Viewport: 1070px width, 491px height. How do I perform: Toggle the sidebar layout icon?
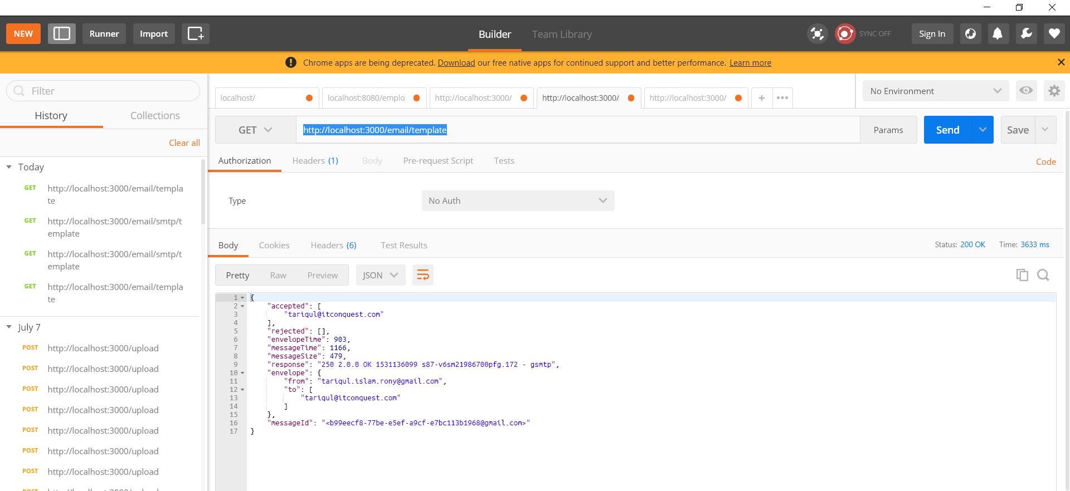tap(62, 33)
